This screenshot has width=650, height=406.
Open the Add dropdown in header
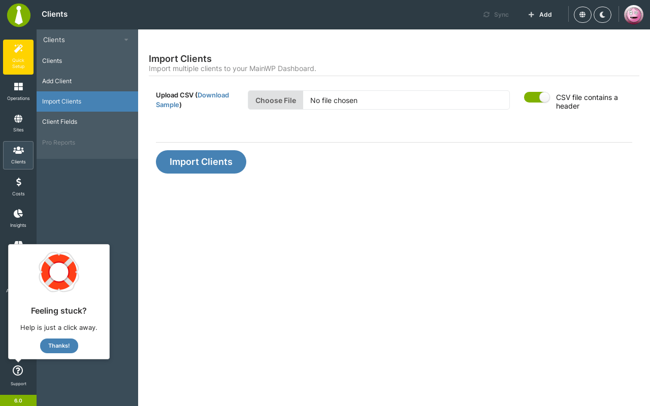(x=540, y=15)
